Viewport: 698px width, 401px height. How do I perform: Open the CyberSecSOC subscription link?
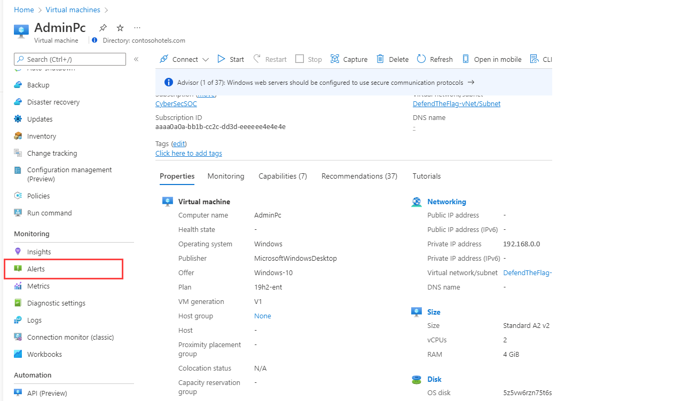176,103
